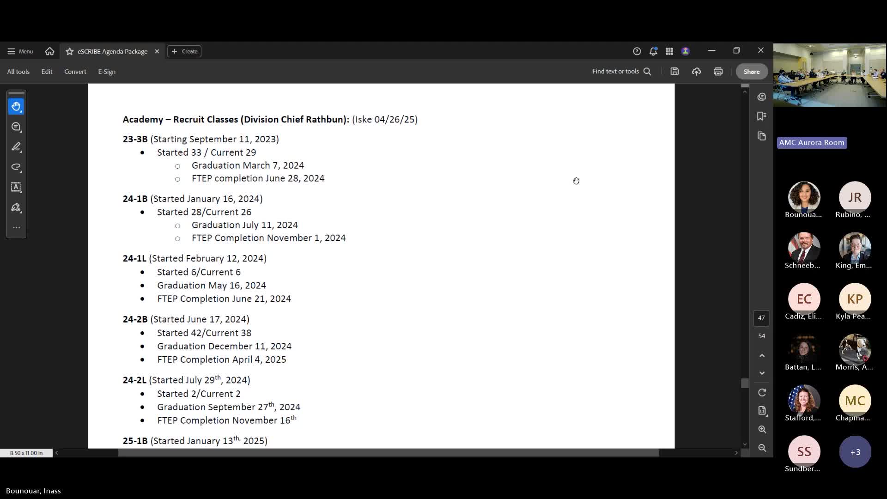
Task: Click the Share button
Action: [x=751, y=72]
